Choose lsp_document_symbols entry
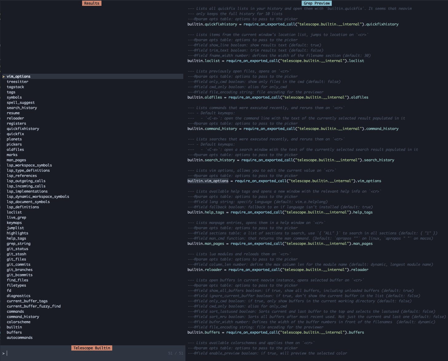The width and height of the screenshot is (448, 361). pyautogui.click(x=28, y=202)
